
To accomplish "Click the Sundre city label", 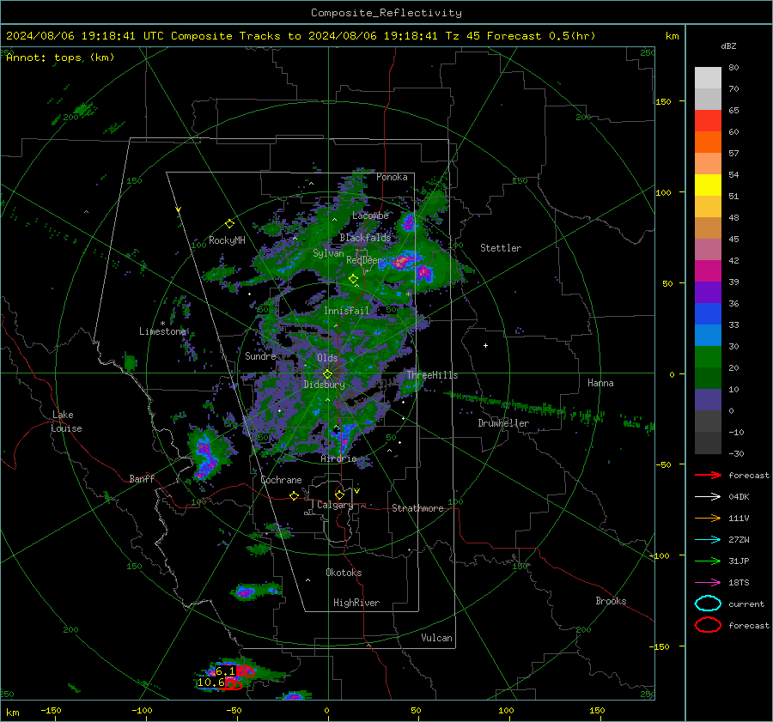I will click(260, 355).
